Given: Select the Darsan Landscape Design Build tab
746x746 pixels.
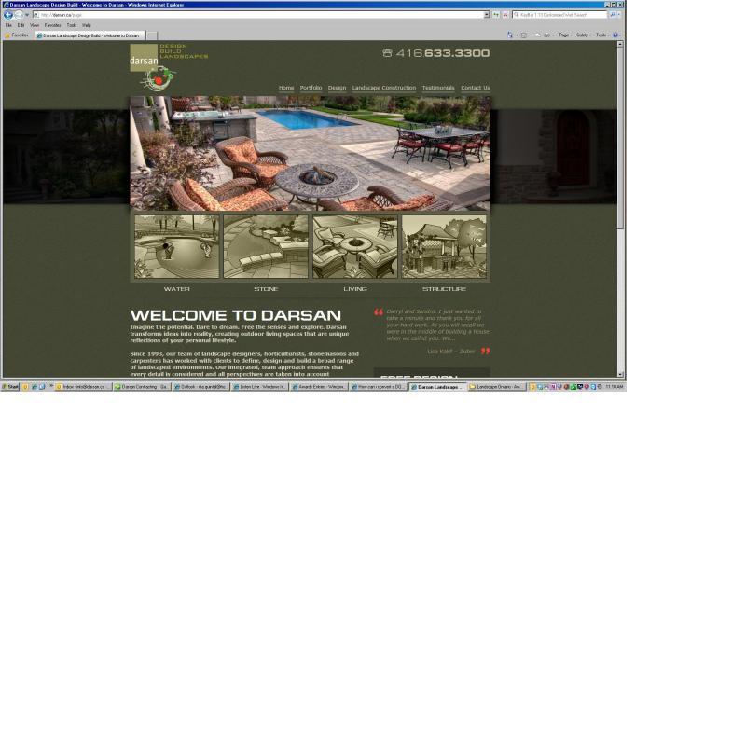Looking at the screenshot, I should [90, 35].
